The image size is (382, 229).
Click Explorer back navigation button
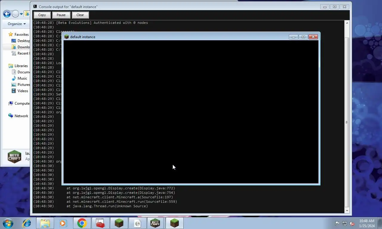pyautogui.click(x=7, y=14)
